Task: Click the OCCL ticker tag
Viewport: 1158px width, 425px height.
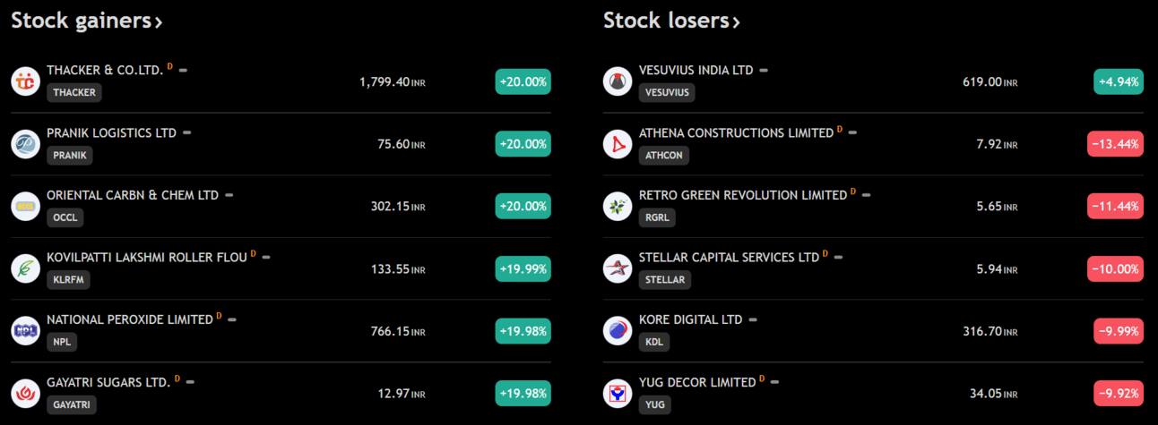Action: (65, 217)
